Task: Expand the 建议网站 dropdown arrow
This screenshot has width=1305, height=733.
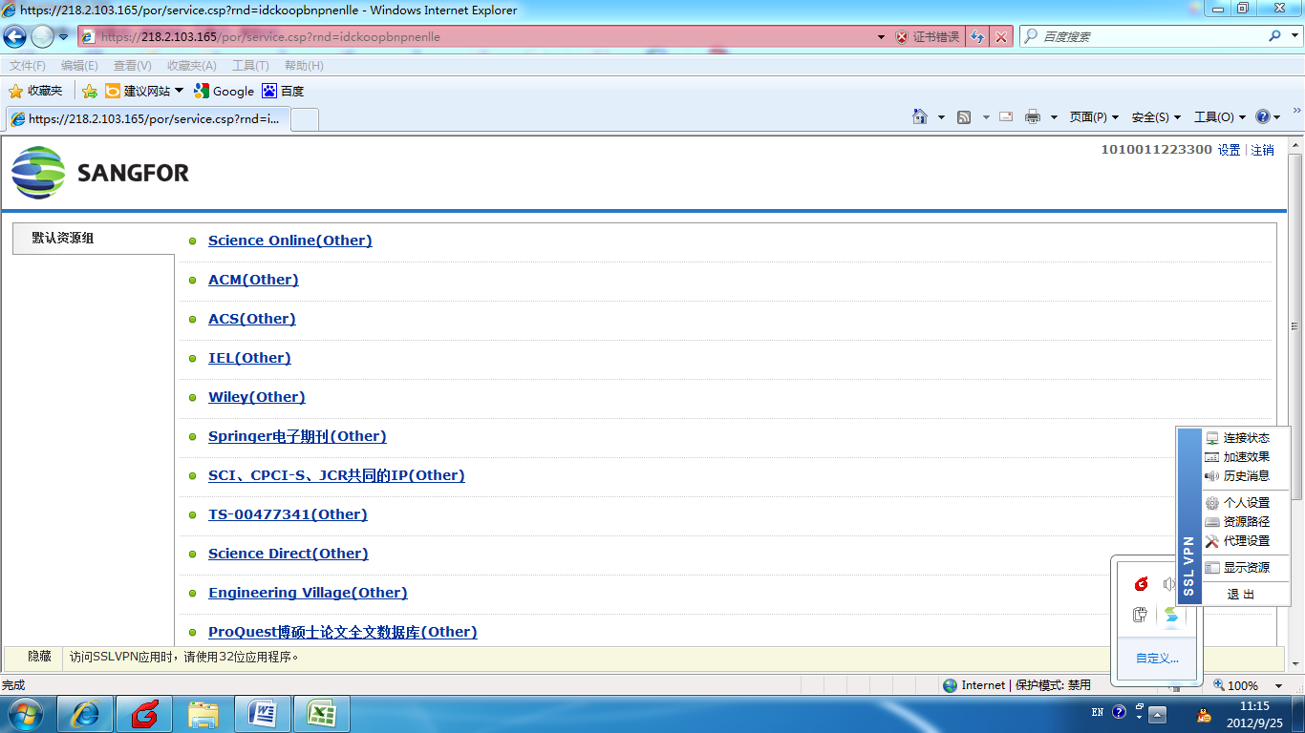Action: 179,91
